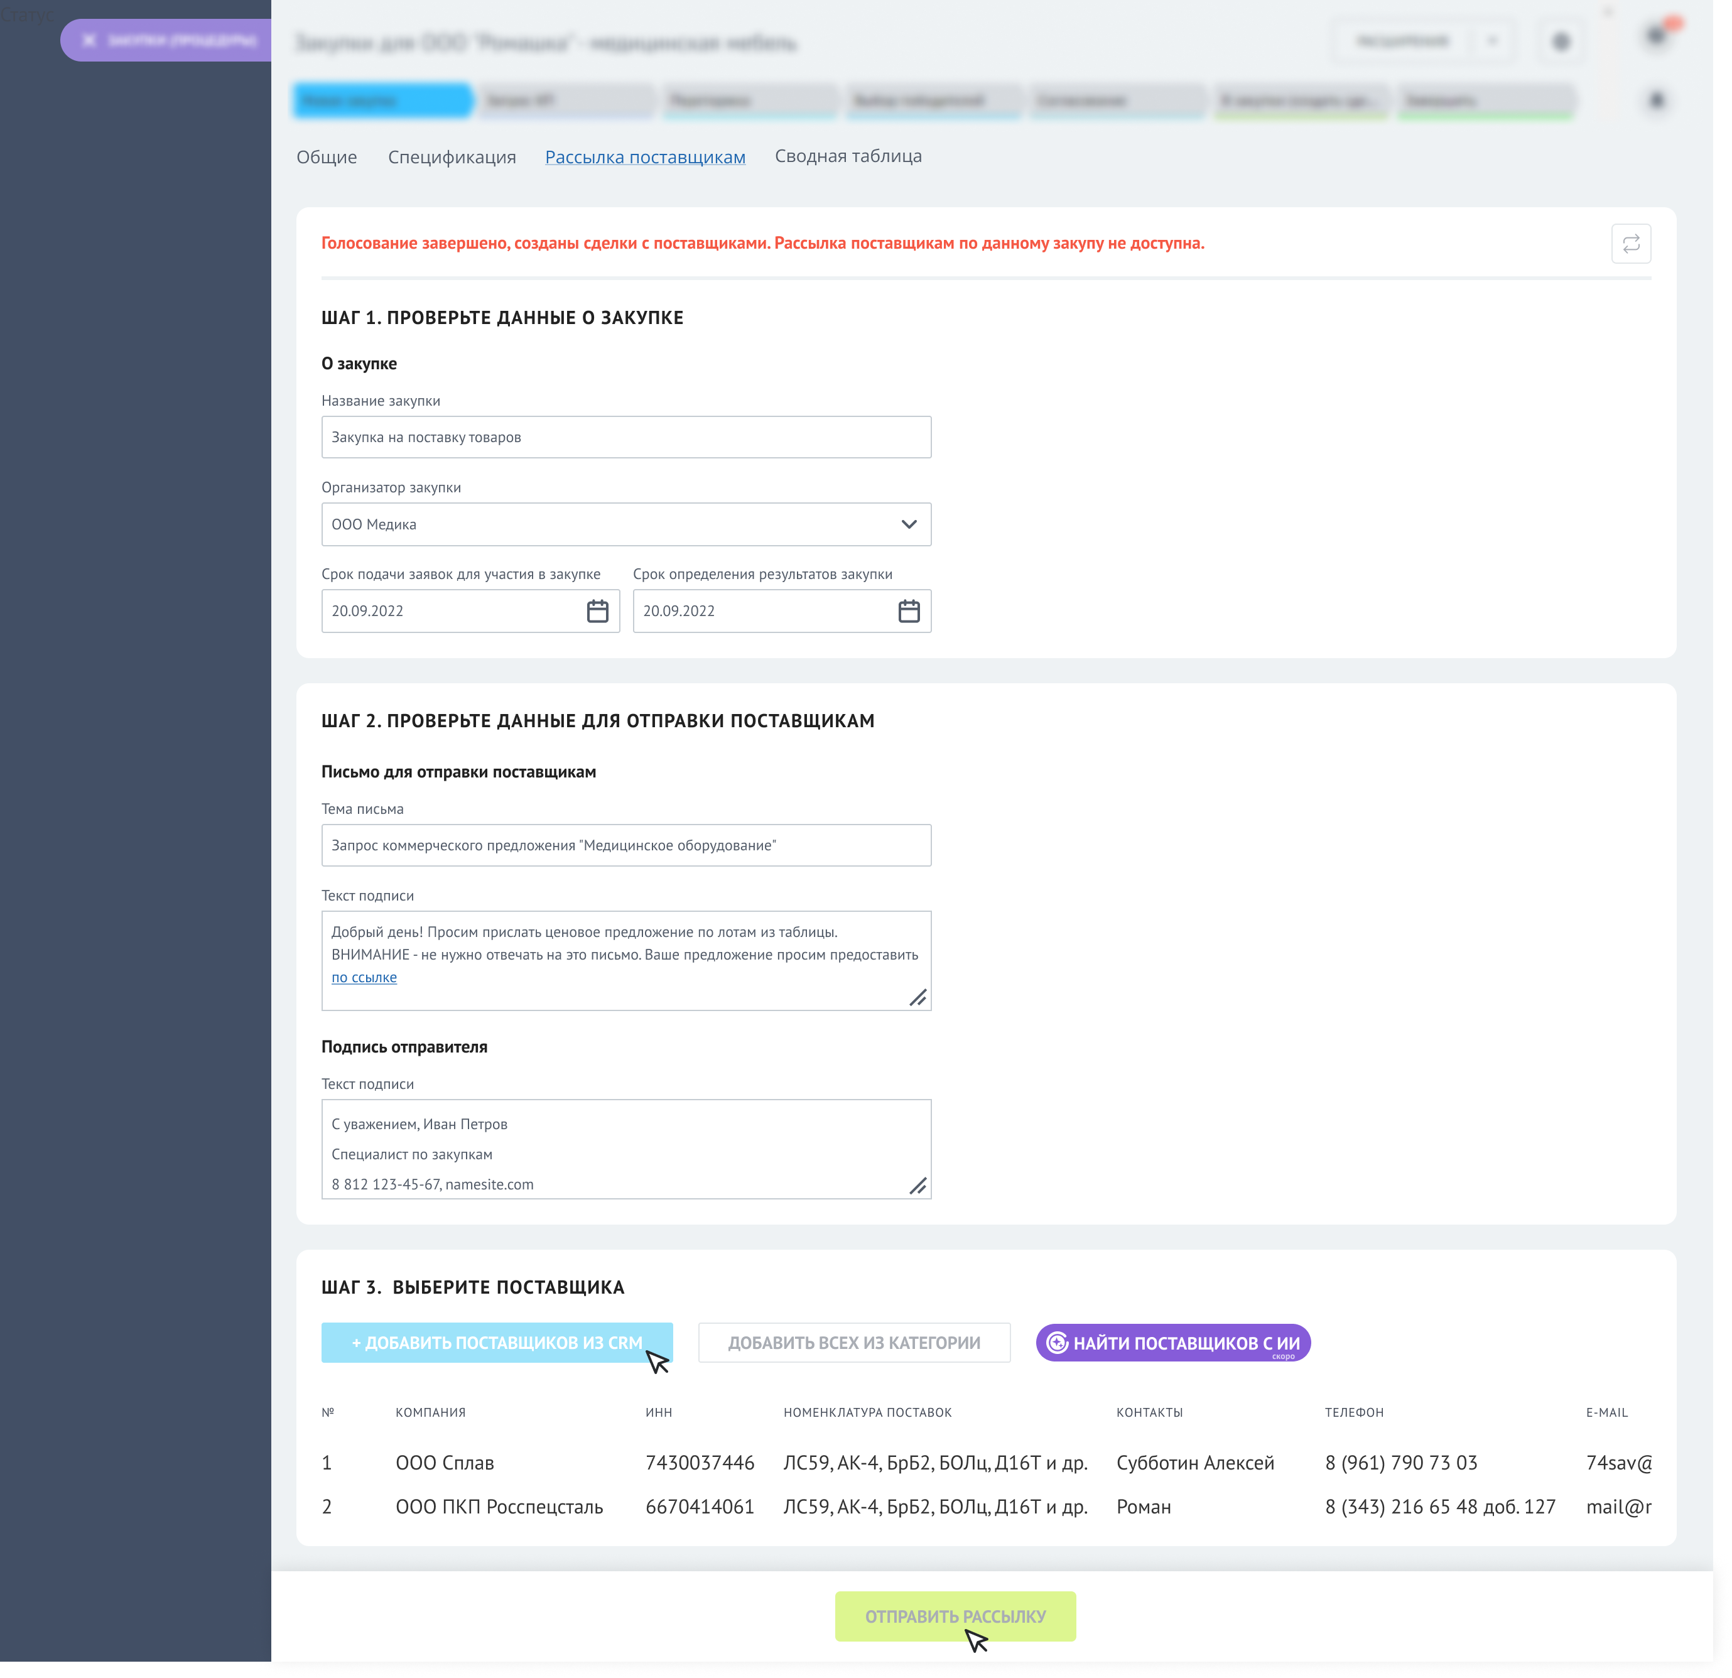Follow the 'по ссылке' link in letter text

click(364, 977)
